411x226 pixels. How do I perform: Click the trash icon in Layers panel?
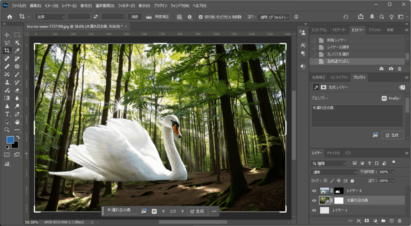(x=399, y=221)
